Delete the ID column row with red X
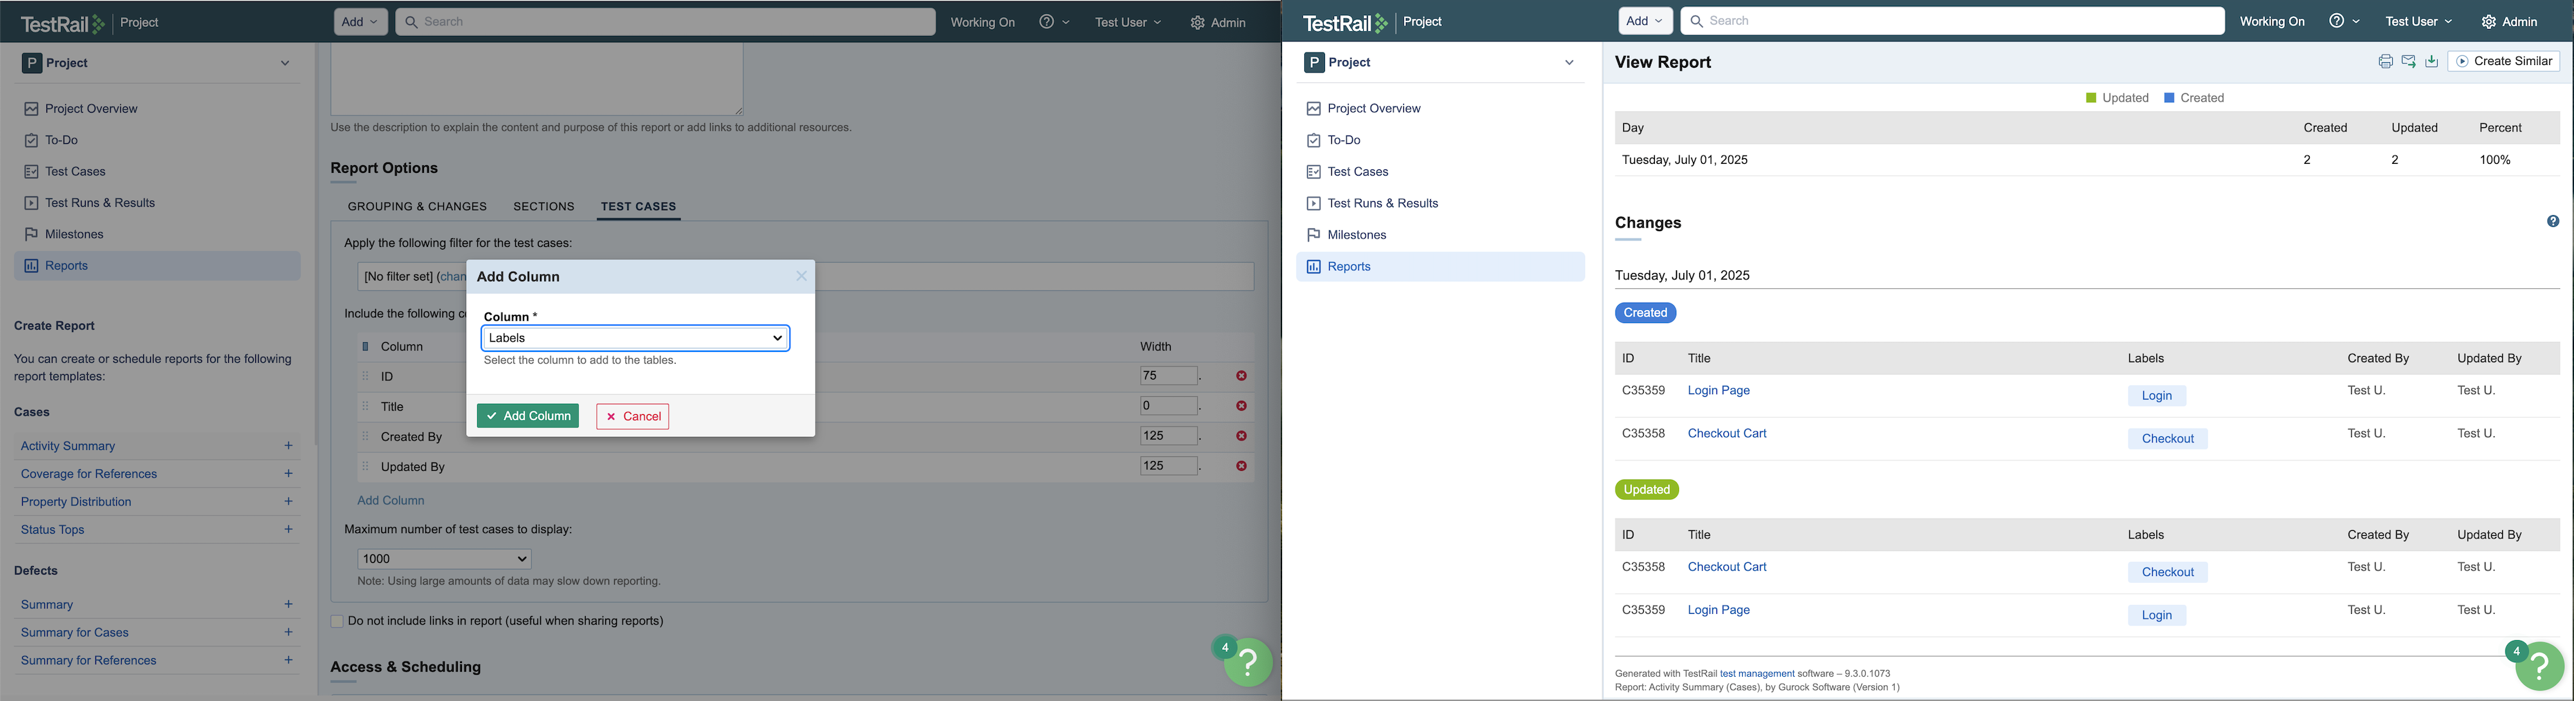Screen dimensions: 2574x701 click(1241, 377)
